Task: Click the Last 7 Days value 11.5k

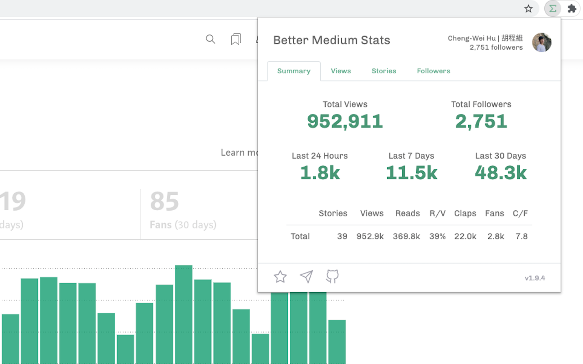Action: pos(411,173)
